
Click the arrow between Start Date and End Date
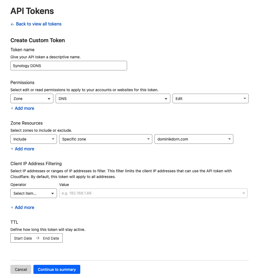pos(38,238)
